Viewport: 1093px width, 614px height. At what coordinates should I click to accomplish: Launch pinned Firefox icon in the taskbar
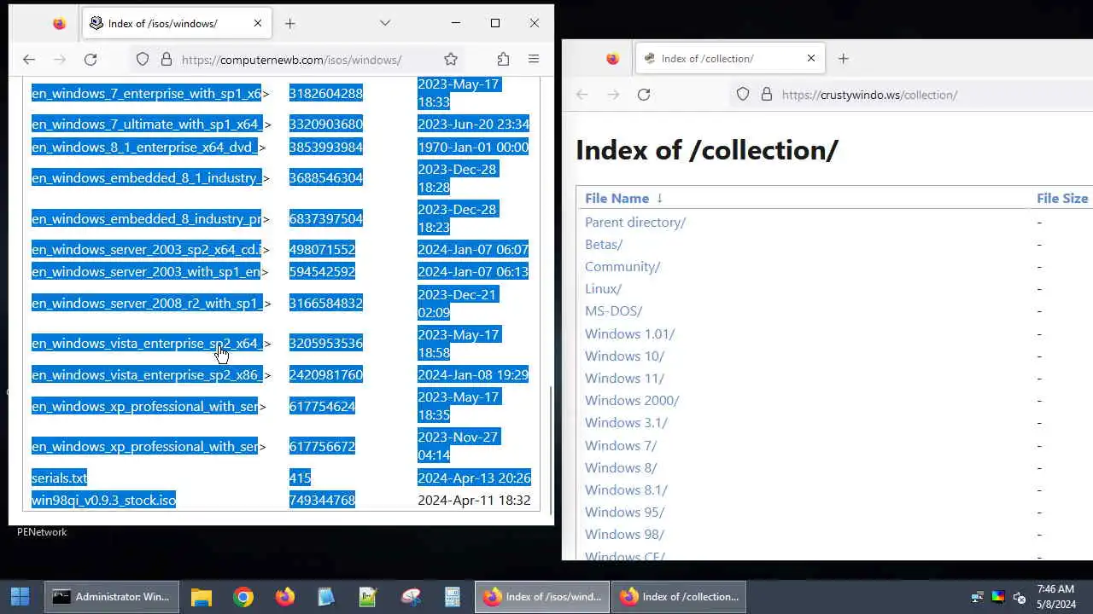point(285,597)
